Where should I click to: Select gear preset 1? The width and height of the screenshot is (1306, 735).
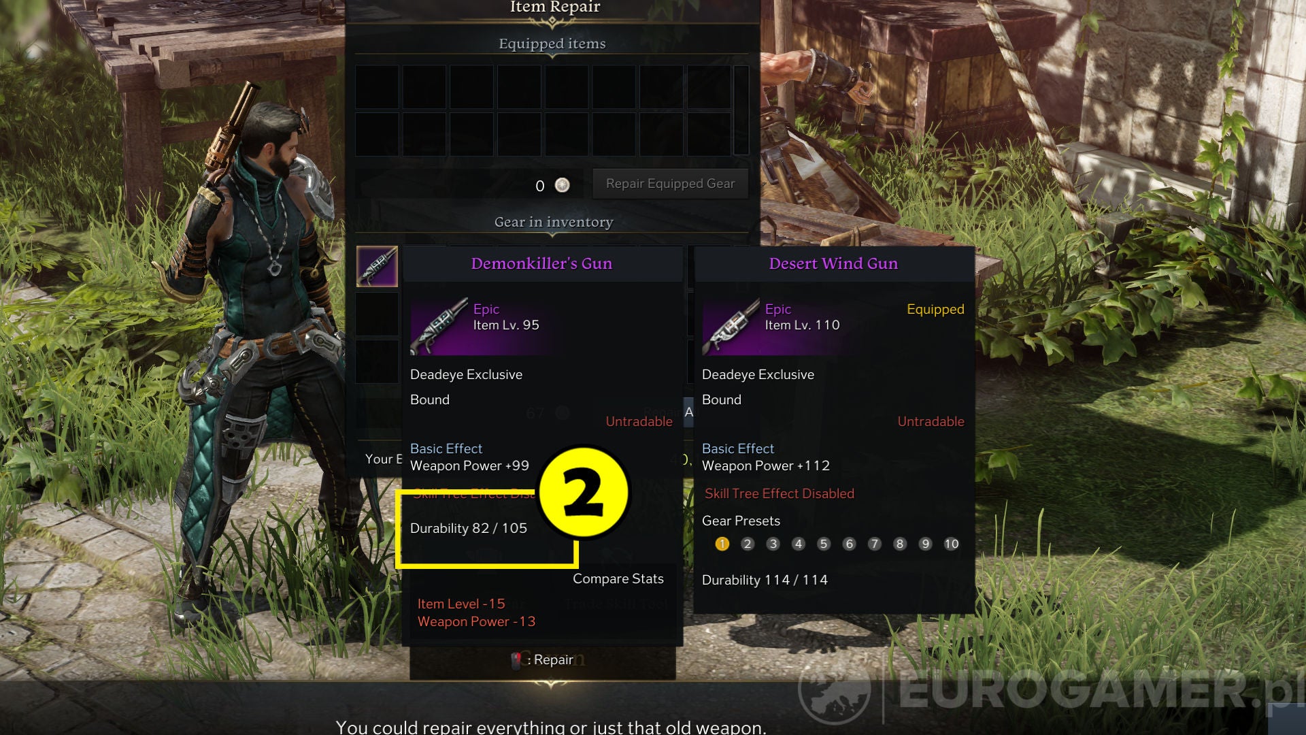tap(722, 544)
